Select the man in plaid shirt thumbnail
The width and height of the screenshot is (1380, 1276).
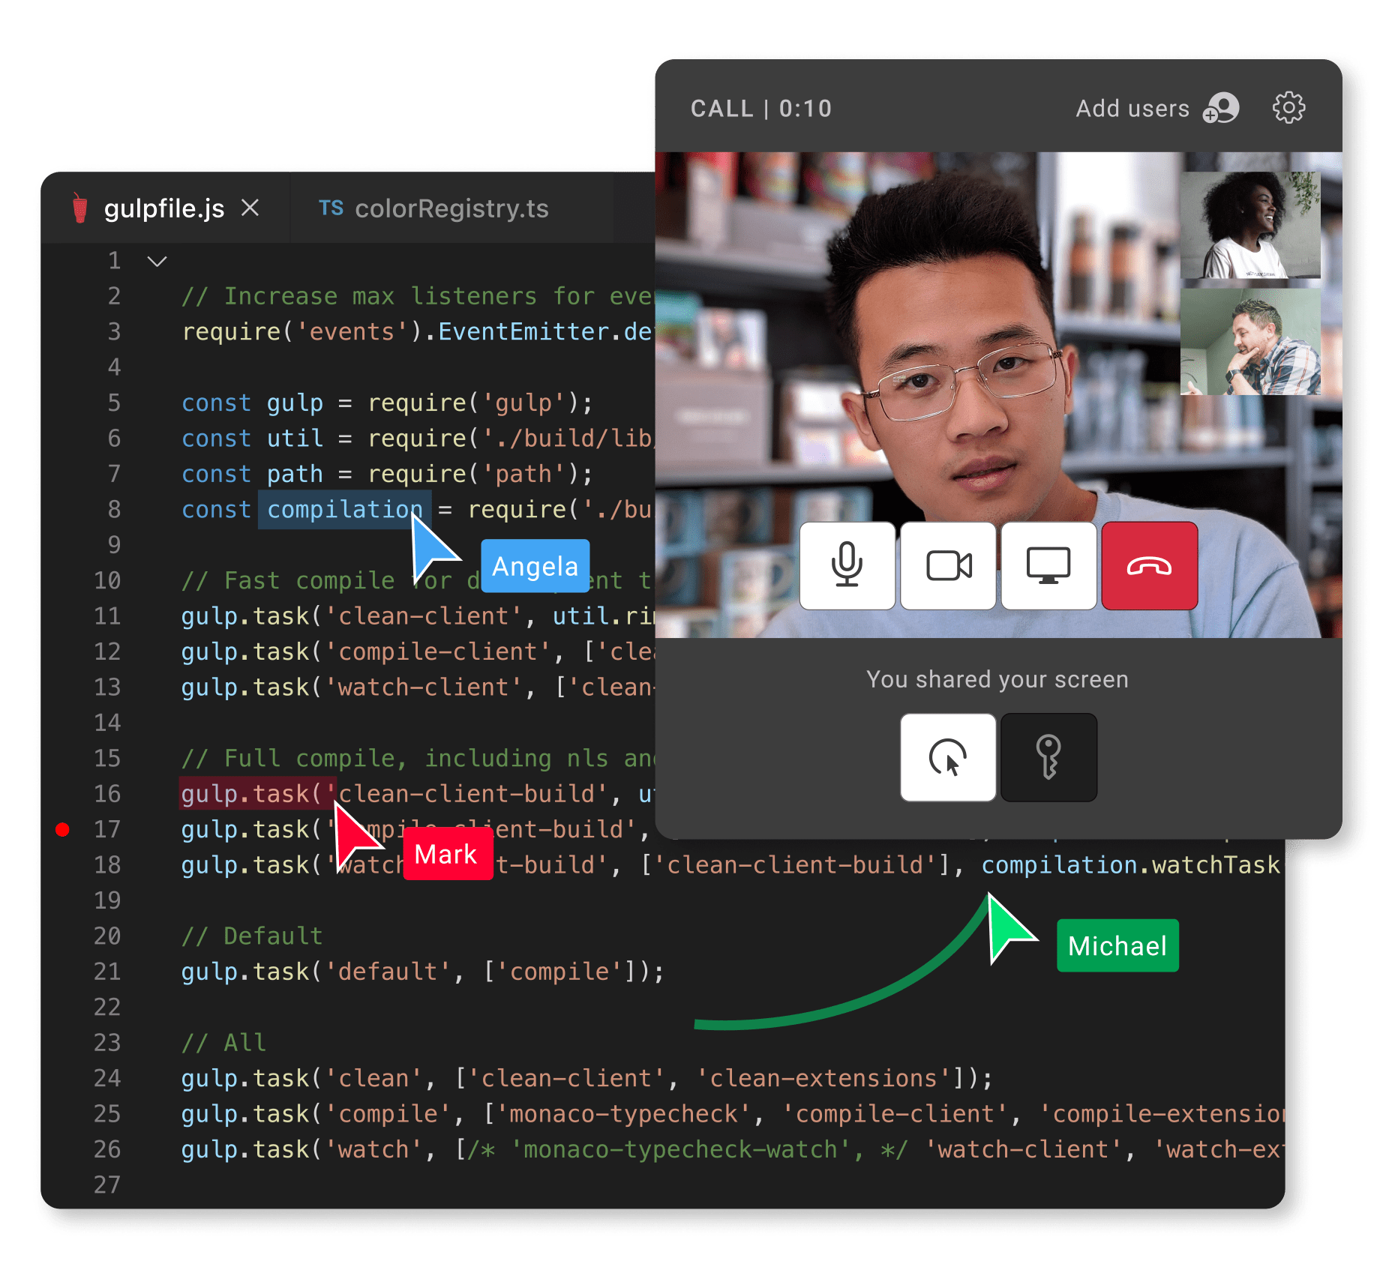1249,343
